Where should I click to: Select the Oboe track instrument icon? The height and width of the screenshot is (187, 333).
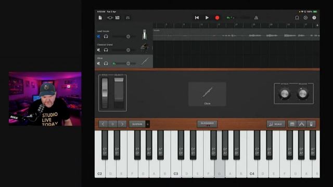coord(145,61)
